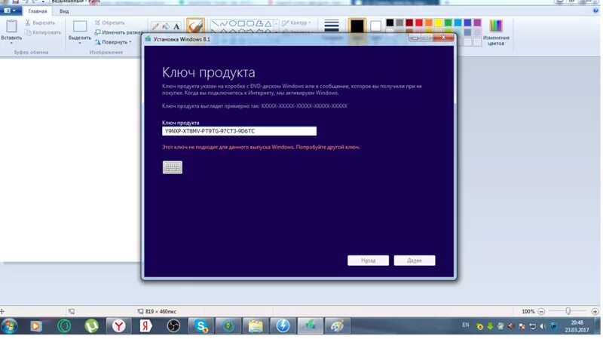
Task: Pick the orange color in Paint palette
Action: point(429,23)
